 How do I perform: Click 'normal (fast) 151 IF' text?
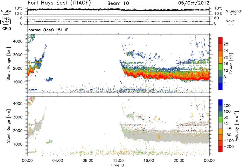pyautogui.click(x=48, y=30)
